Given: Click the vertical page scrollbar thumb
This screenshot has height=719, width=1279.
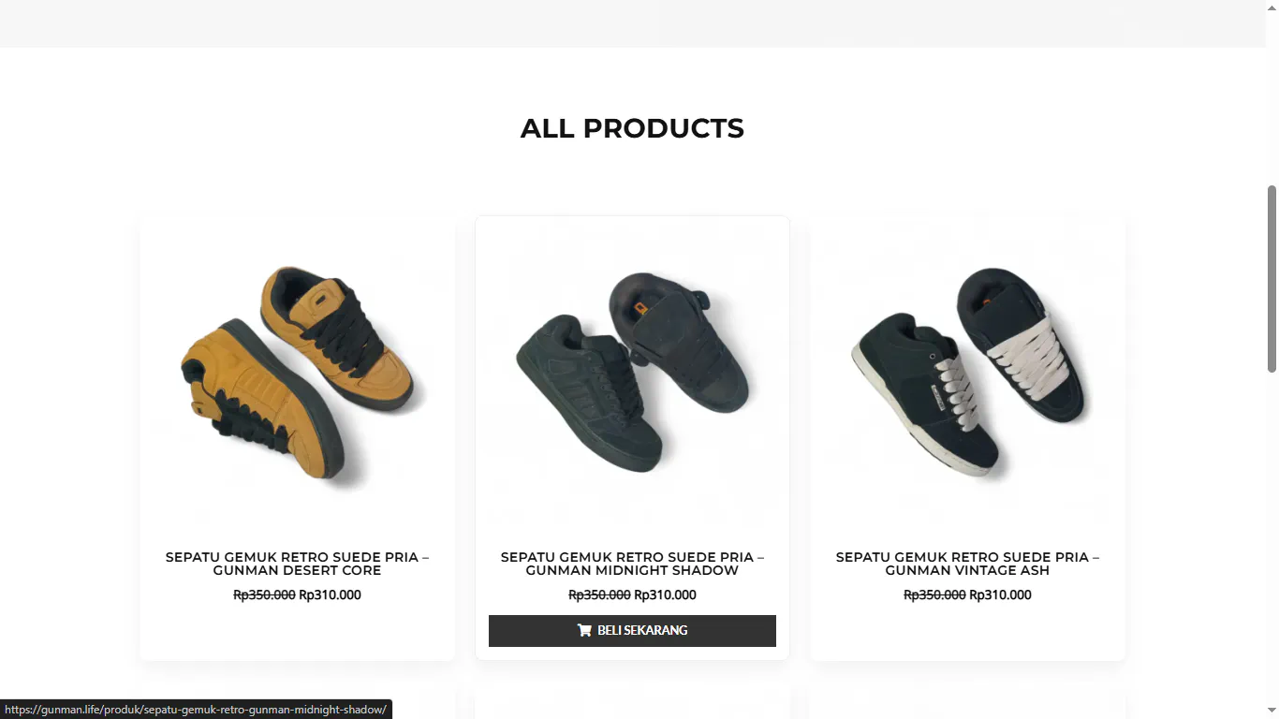Looking at the screenshot, I should coord(1272,278).
